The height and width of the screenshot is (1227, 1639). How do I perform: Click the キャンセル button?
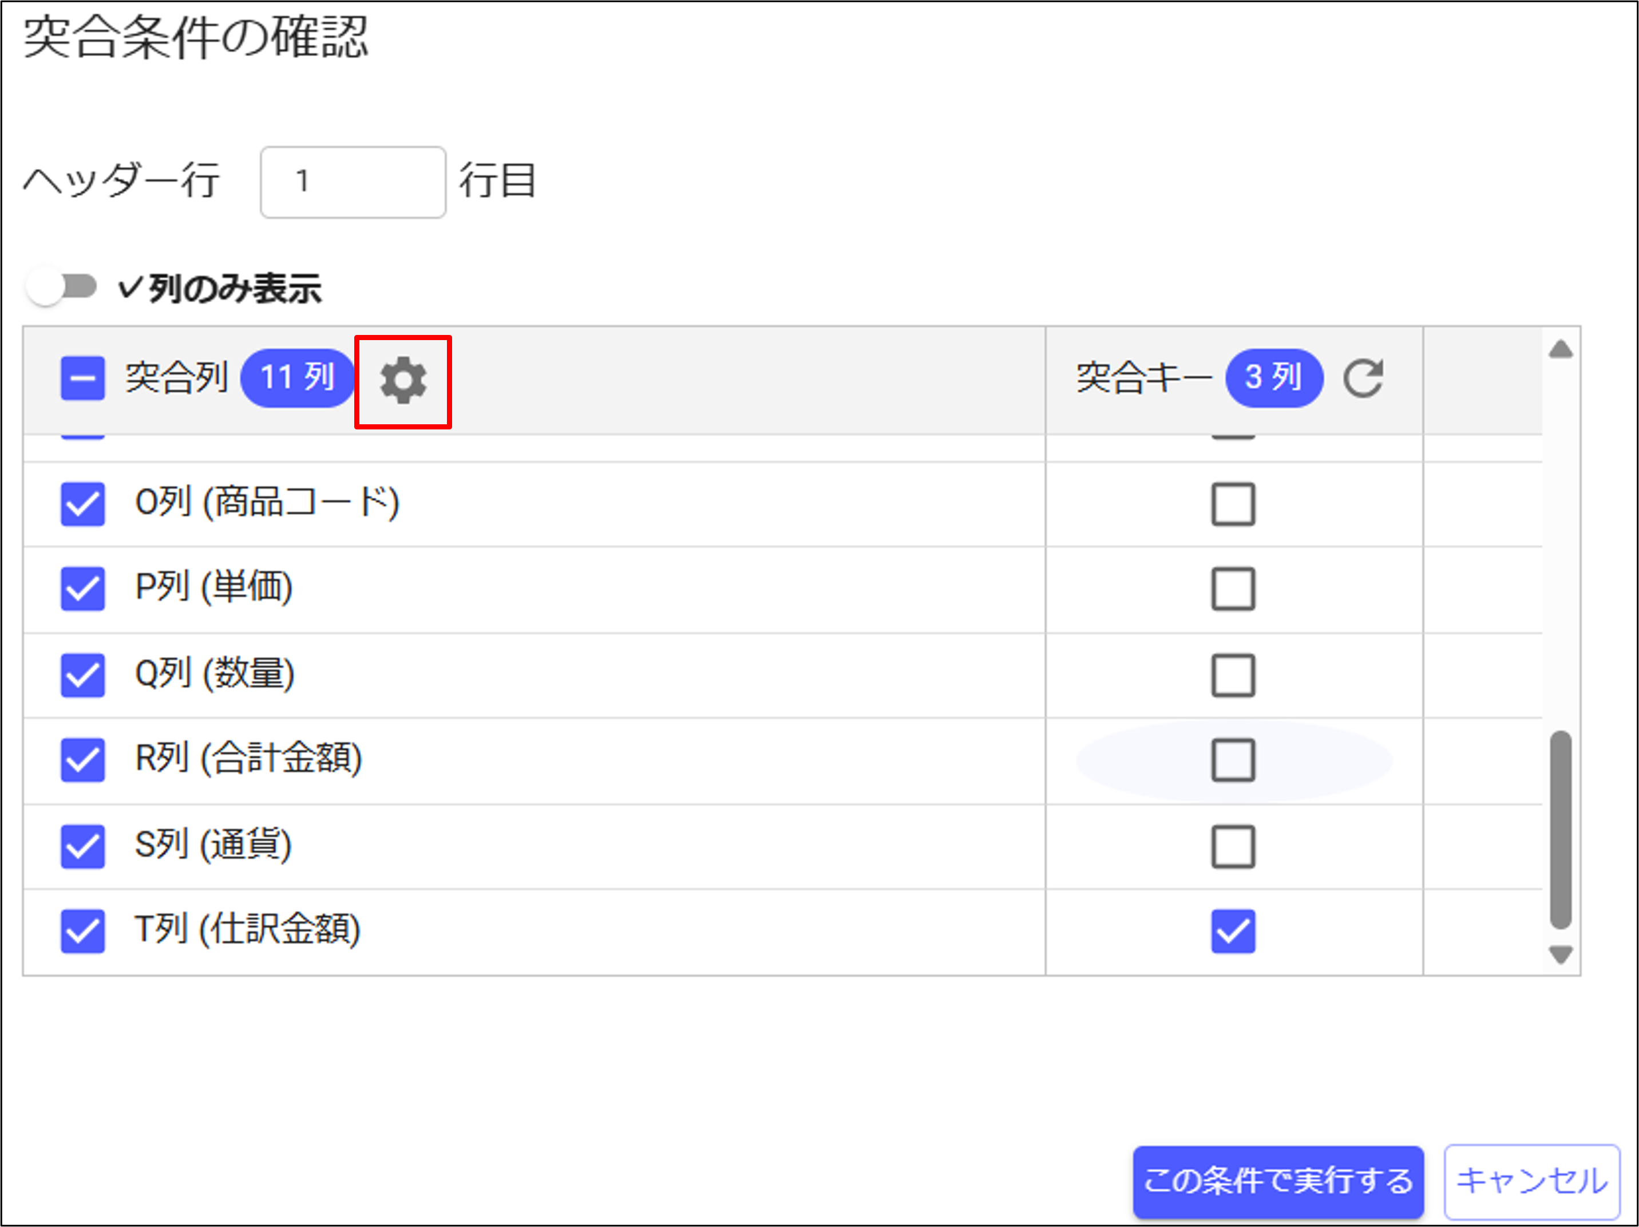pyautogui.click(x=1531, y=1181)
